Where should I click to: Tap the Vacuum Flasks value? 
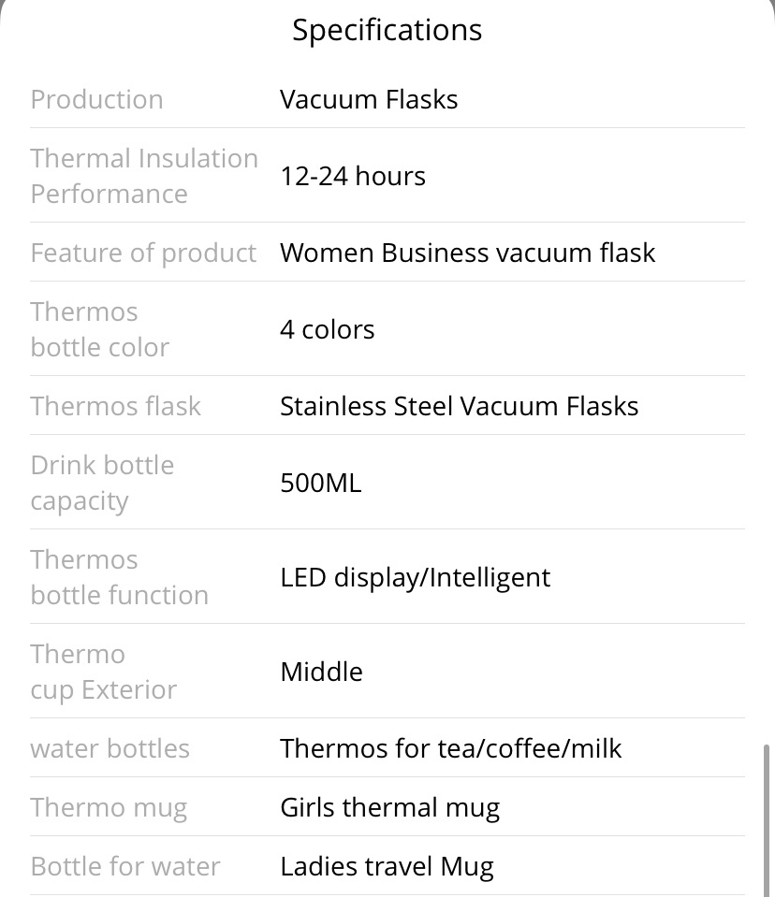pos(369,99)
